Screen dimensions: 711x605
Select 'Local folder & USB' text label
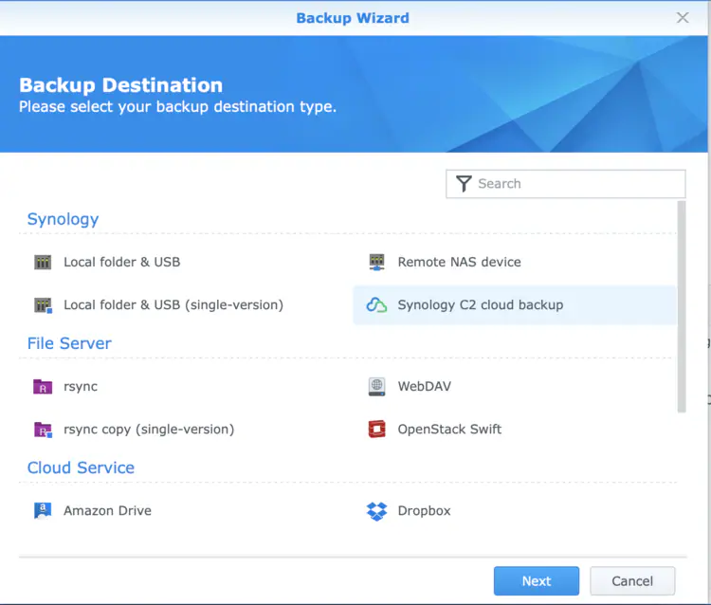click(122, 262)
